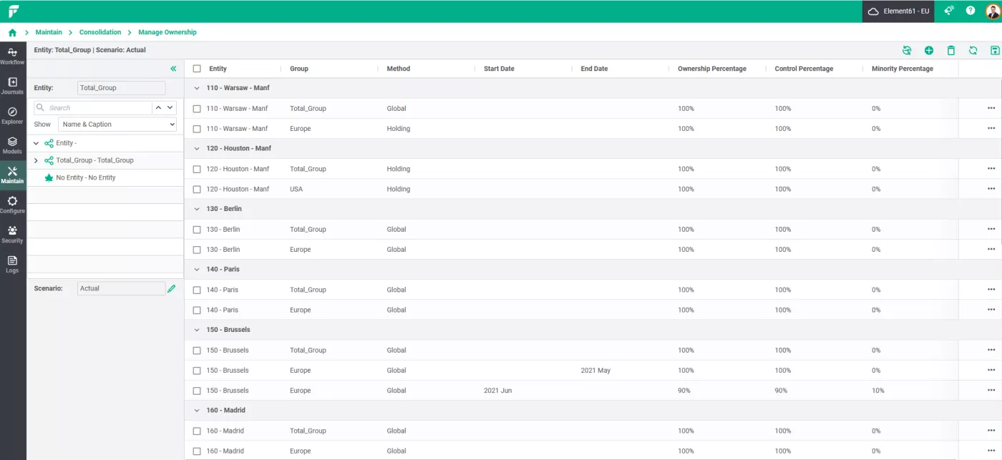Collapse the 150 - Brussels group
Screen dimensions: 1002x460
point(197,329)
